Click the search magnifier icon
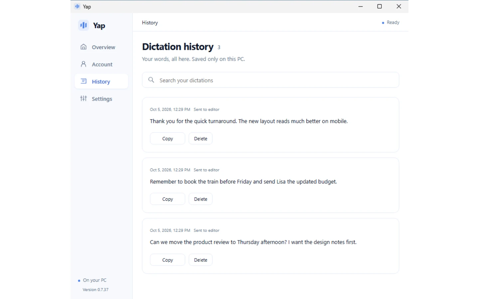479x299 pixels. (x=151, y=80)
